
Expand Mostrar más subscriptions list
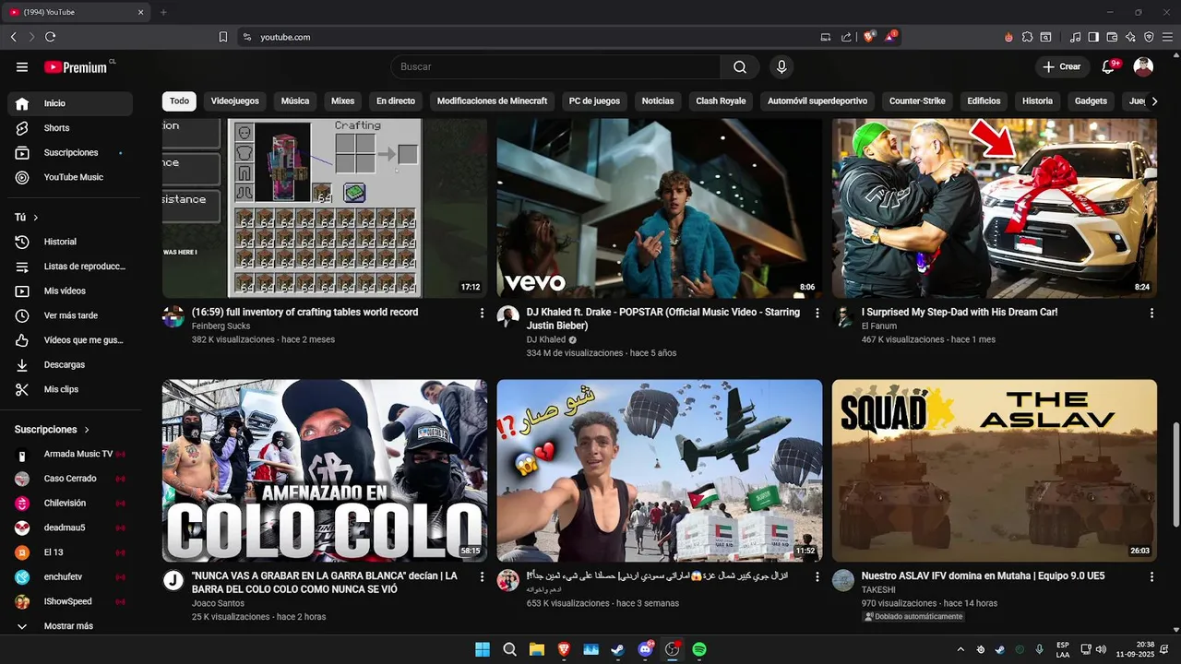(70, 626)
